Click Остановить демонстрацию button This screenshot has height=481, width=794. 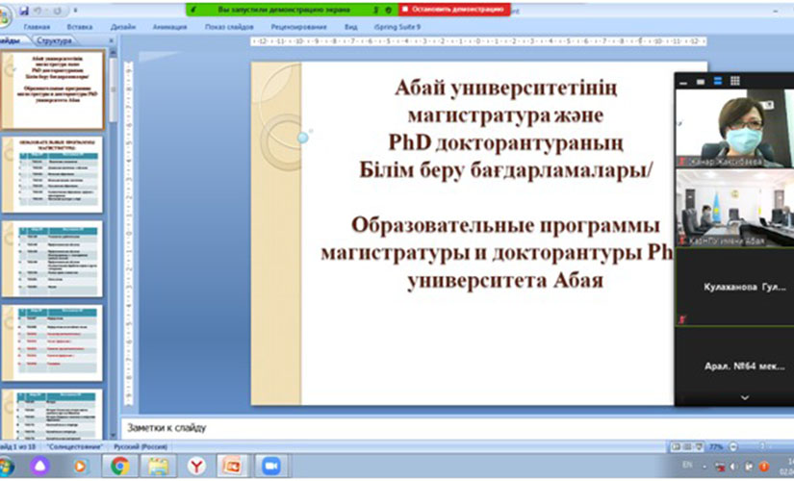[x=454, y=10]
